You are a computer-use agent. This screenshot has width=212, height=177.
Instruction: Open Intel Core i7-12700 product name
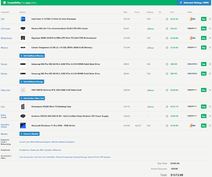pos(54,19)
